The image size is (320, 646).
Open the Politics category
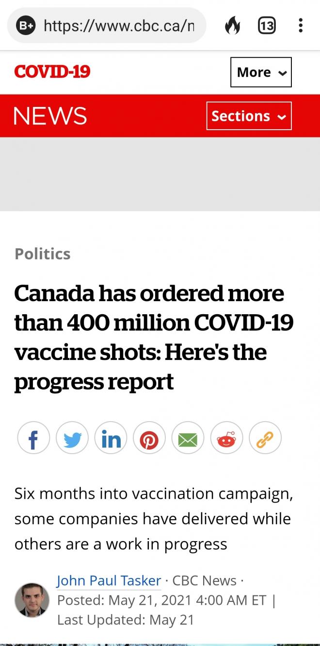[43, 254]
